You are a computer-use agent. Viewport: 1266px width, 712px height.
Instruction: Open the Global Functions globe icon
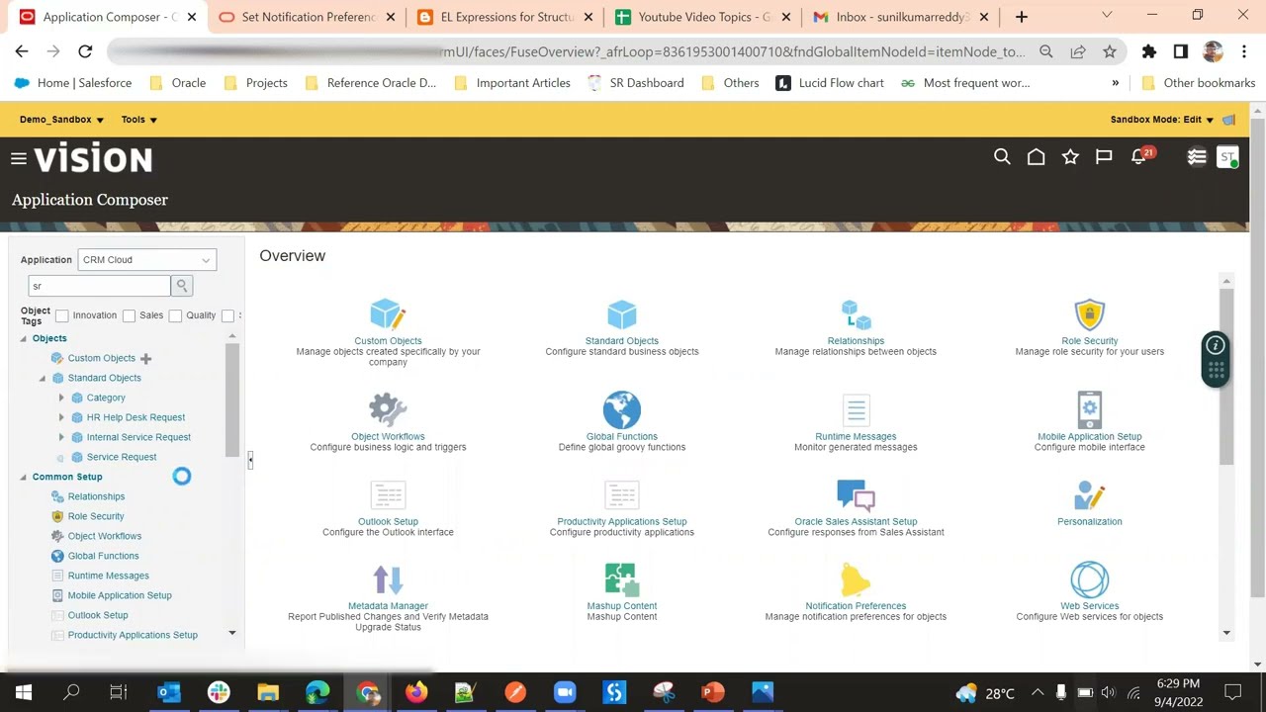tap(622, 410)
